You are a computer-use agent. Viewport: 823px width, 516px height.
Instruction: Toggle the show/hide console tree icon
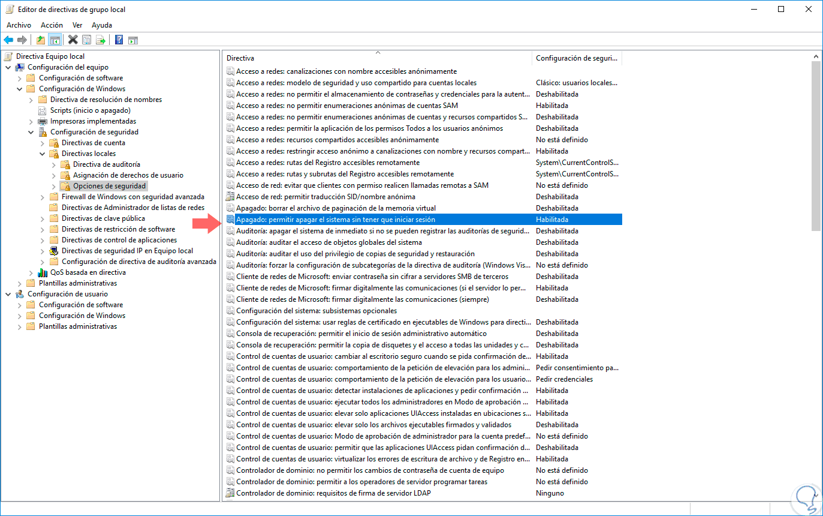coord(55,40)
